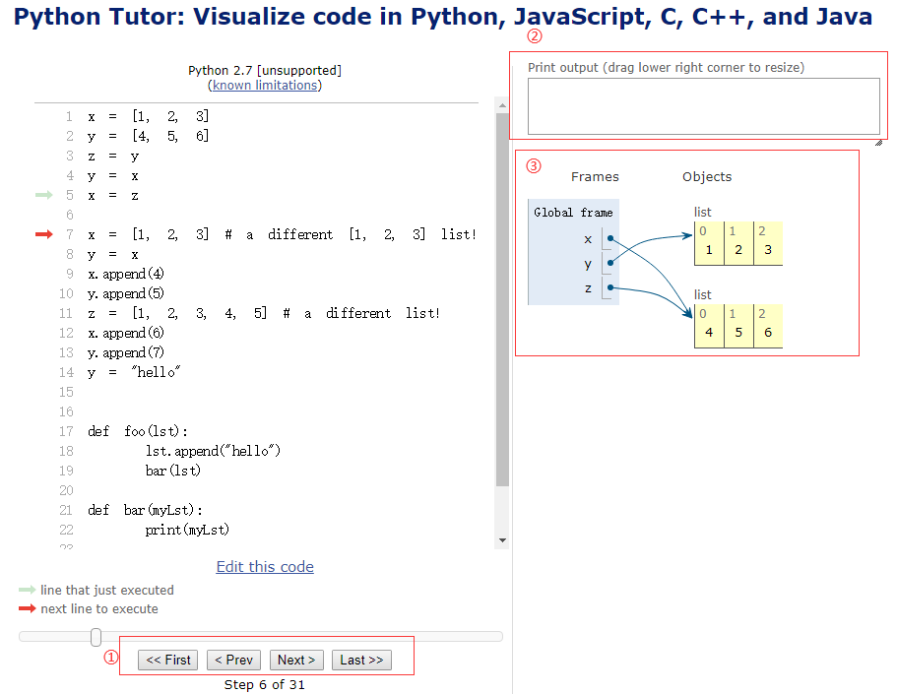This screenshot has width=897, height=694.
Task: Click the Frames column heading
Action: 595,177
